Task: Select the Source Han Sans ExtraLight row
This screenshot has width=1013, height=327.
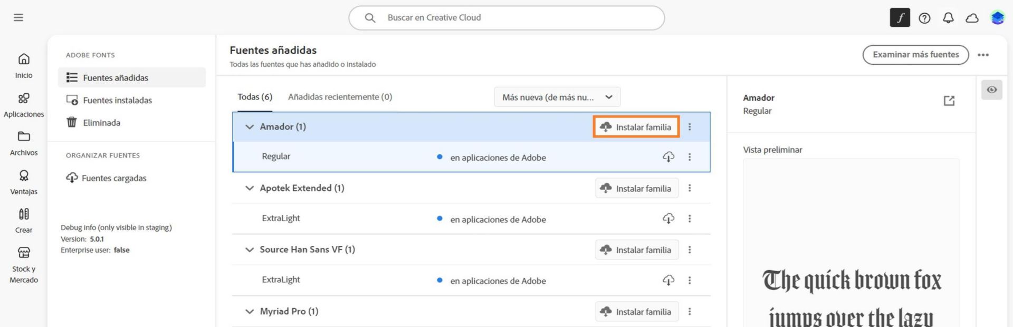Action: [472, 280]
